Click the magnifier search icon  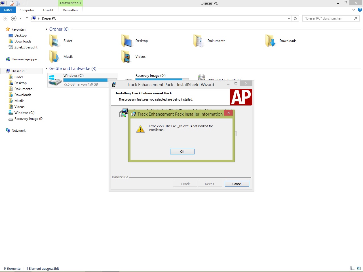pyautogui.click(x=355, y=18)
